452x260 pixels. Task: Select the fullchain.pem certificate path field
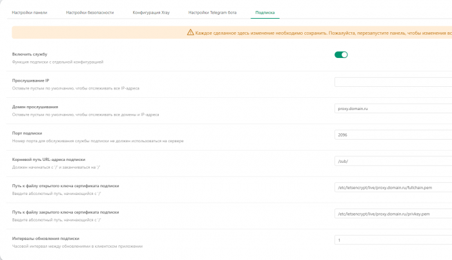coord(393,187)
